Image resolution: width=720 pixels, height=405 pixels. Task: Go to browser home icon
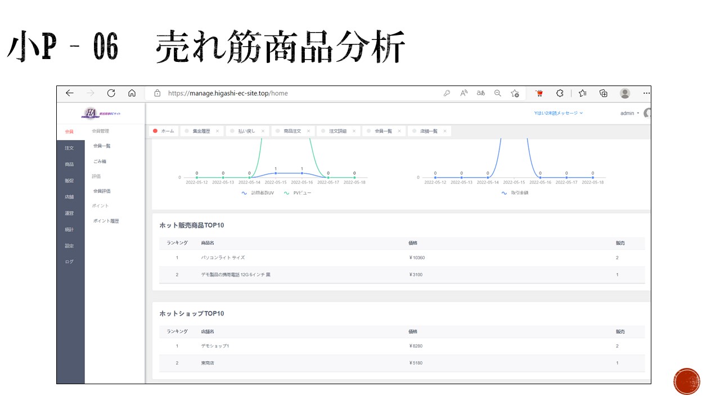pos(132,93)
